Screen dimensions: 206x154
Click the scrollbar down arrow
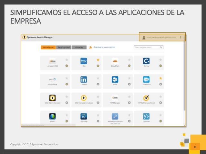(184, 125)
